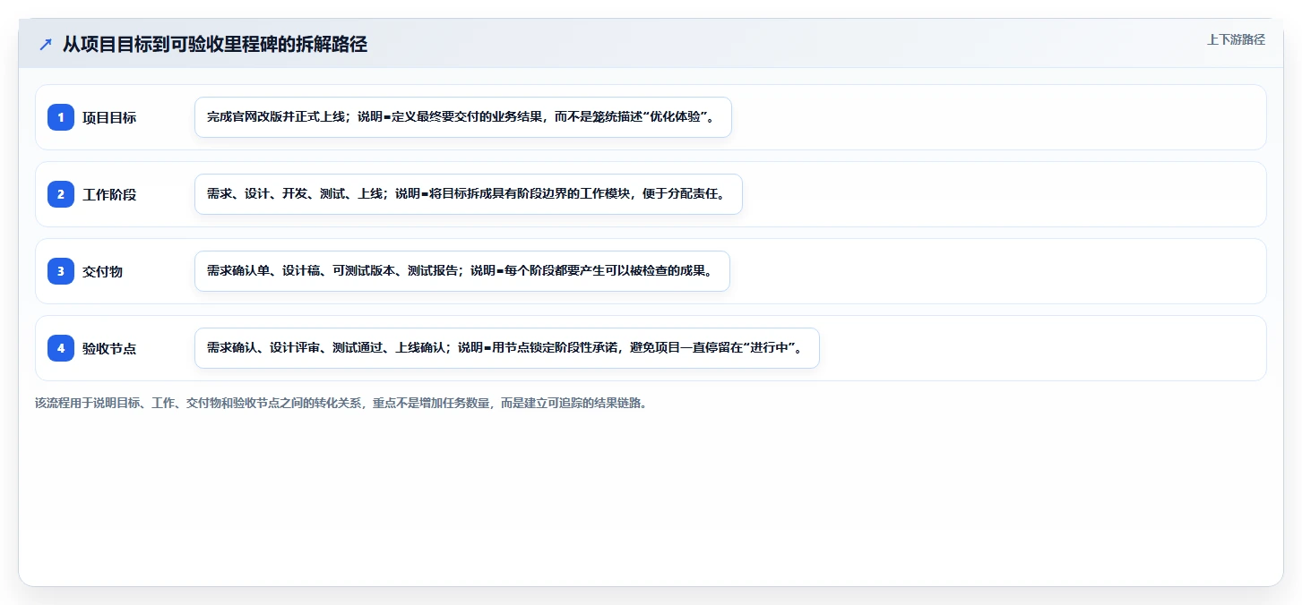Click the footnote text starting 该流程用于说明目标
This screenshot has height=605, width=1302.
(x=341, y=403)
